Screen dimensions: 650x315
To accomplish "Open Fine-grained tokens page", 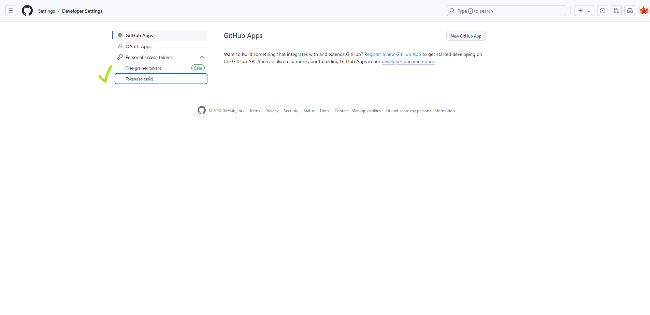I will pos(144,68).
